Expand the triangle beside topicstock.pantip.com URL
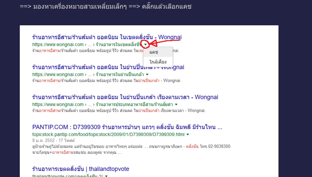This screenshot has width=312, height=177. click(x=188, y=135)
